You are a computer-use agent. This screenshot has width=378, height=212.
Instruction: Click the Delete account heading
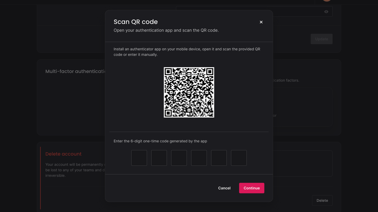pos(63,154)
